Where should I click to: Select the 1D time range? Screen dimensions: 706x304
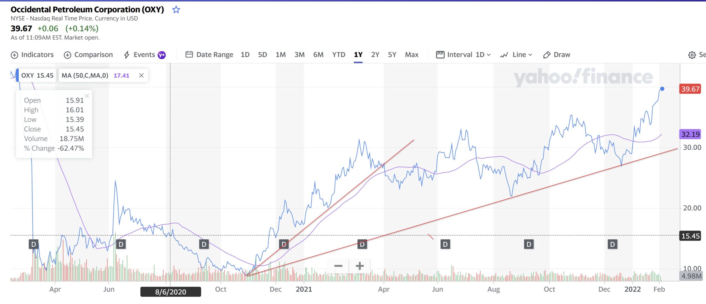pyautogui.click(x=245, y=55)
